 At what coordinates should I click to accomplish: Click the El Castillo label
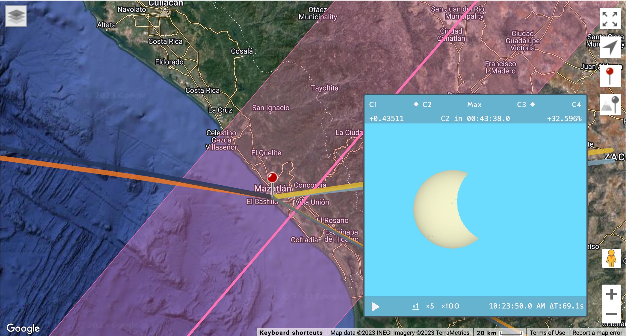(x=262, y=202)
